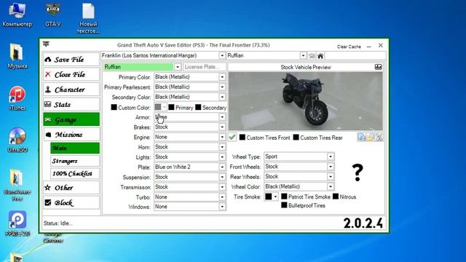Open the Primary Pearlescent dropdown
The image size is (466, 262).
[222, 87]
